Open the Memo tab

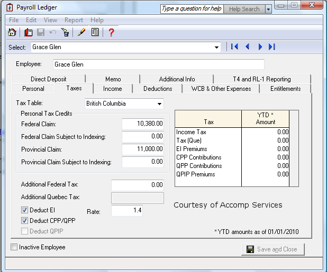click(113, 79)
